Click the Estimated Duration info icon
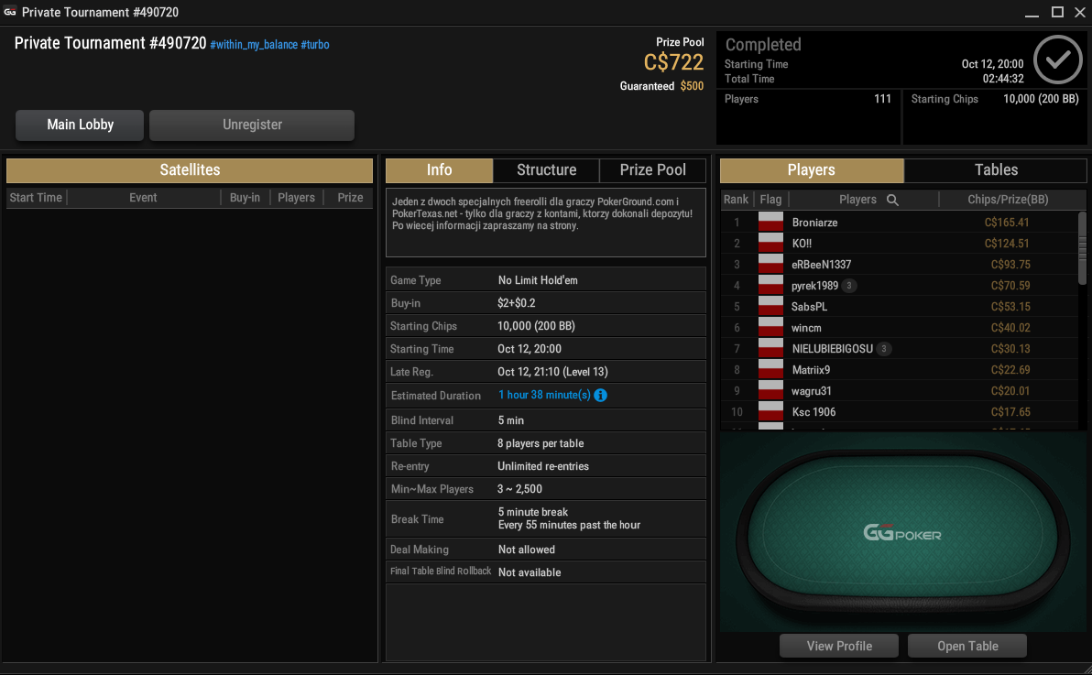The height and width of the screenshot is (675, 1092). [600, 395]
